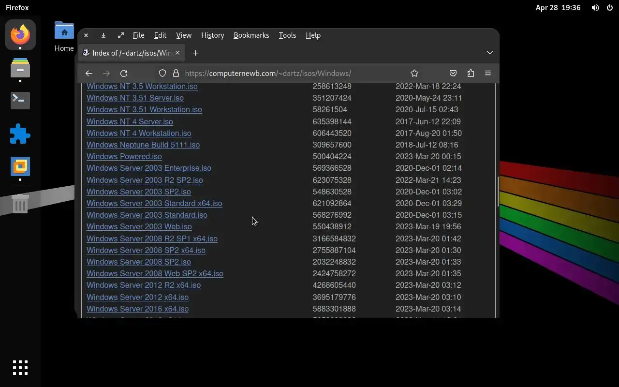Download Windows Server 2003 Web.iso

tap(139, 227)
